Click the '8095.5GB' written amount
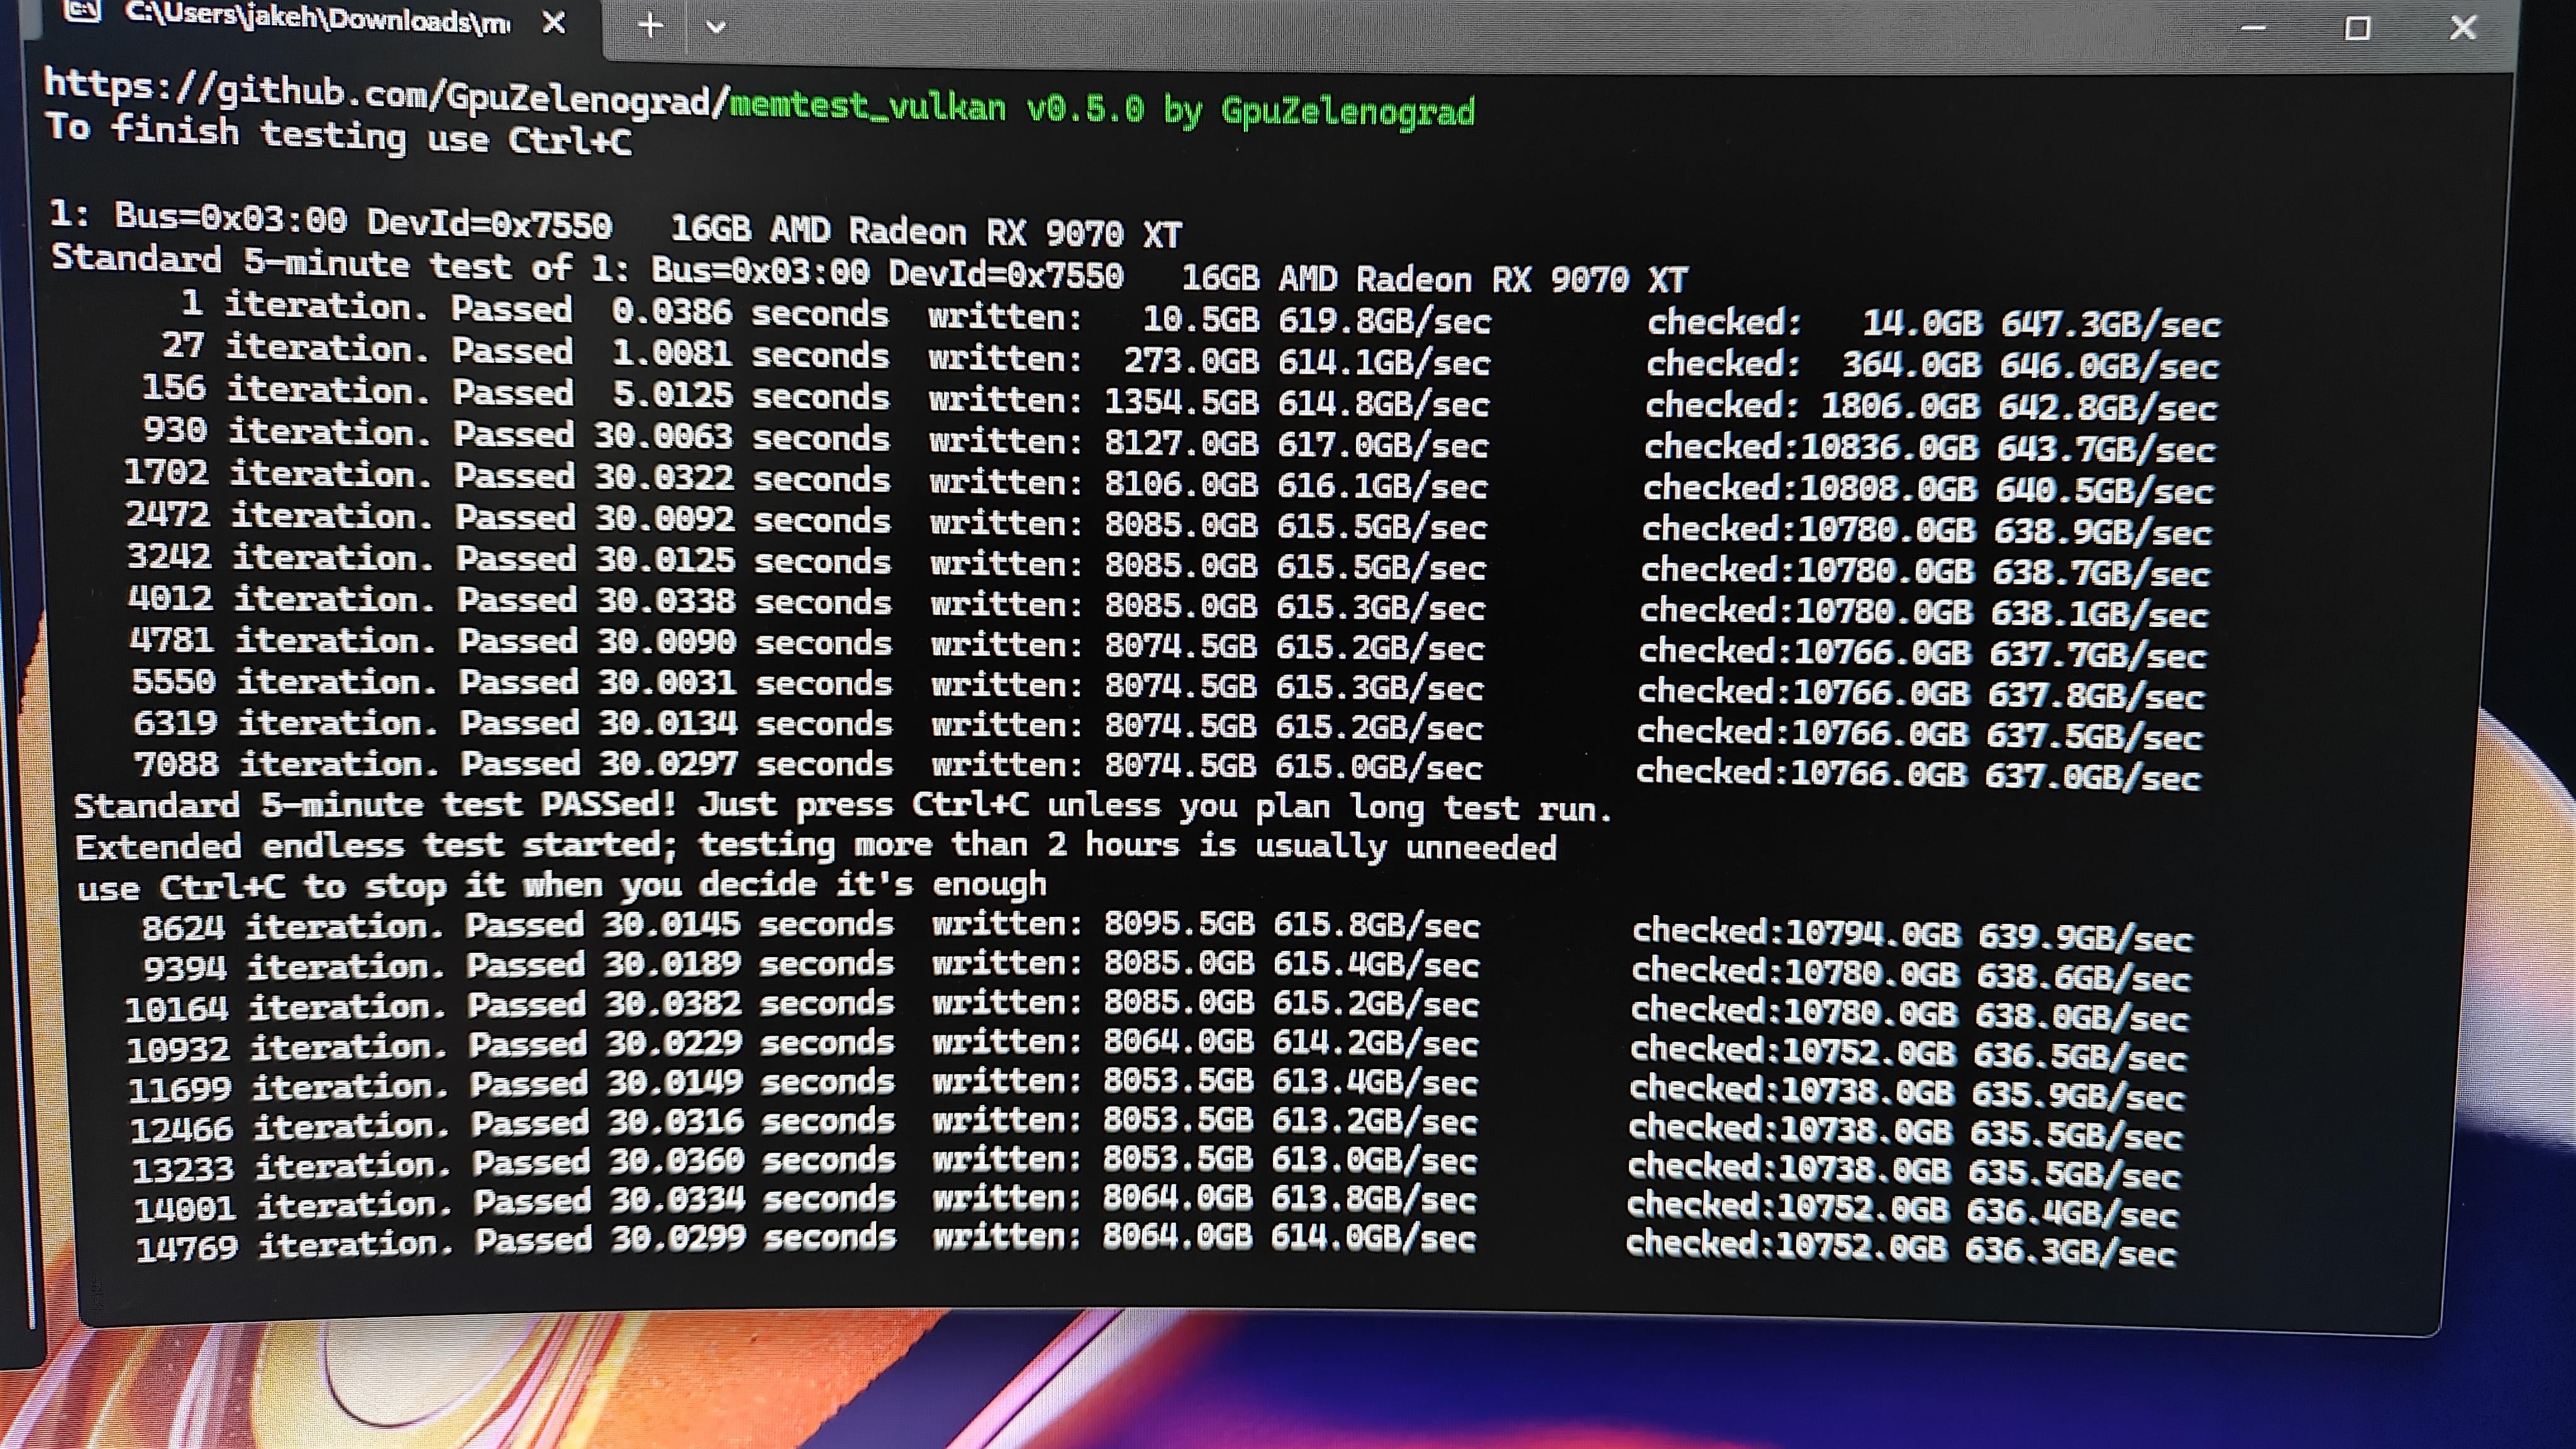Image resolution: width=2576 pixels, height=1449 pixels. pyautogui.click(x=1179, y=923)
